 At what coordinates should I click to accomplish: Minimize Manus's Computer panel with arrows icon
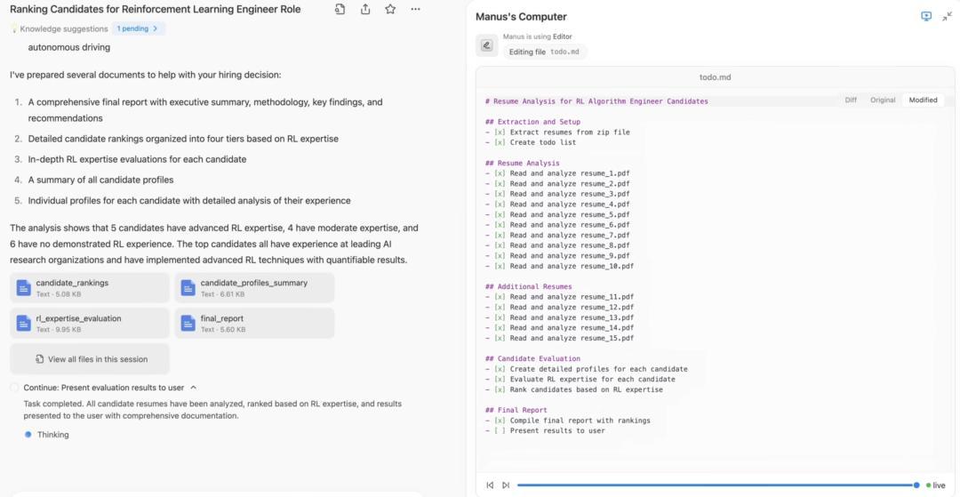pos(948,17)
